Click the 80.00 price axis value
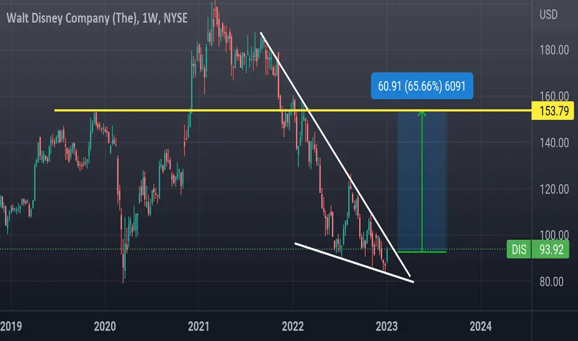Screen dimensions: 578x341 (x=551, y=281)
